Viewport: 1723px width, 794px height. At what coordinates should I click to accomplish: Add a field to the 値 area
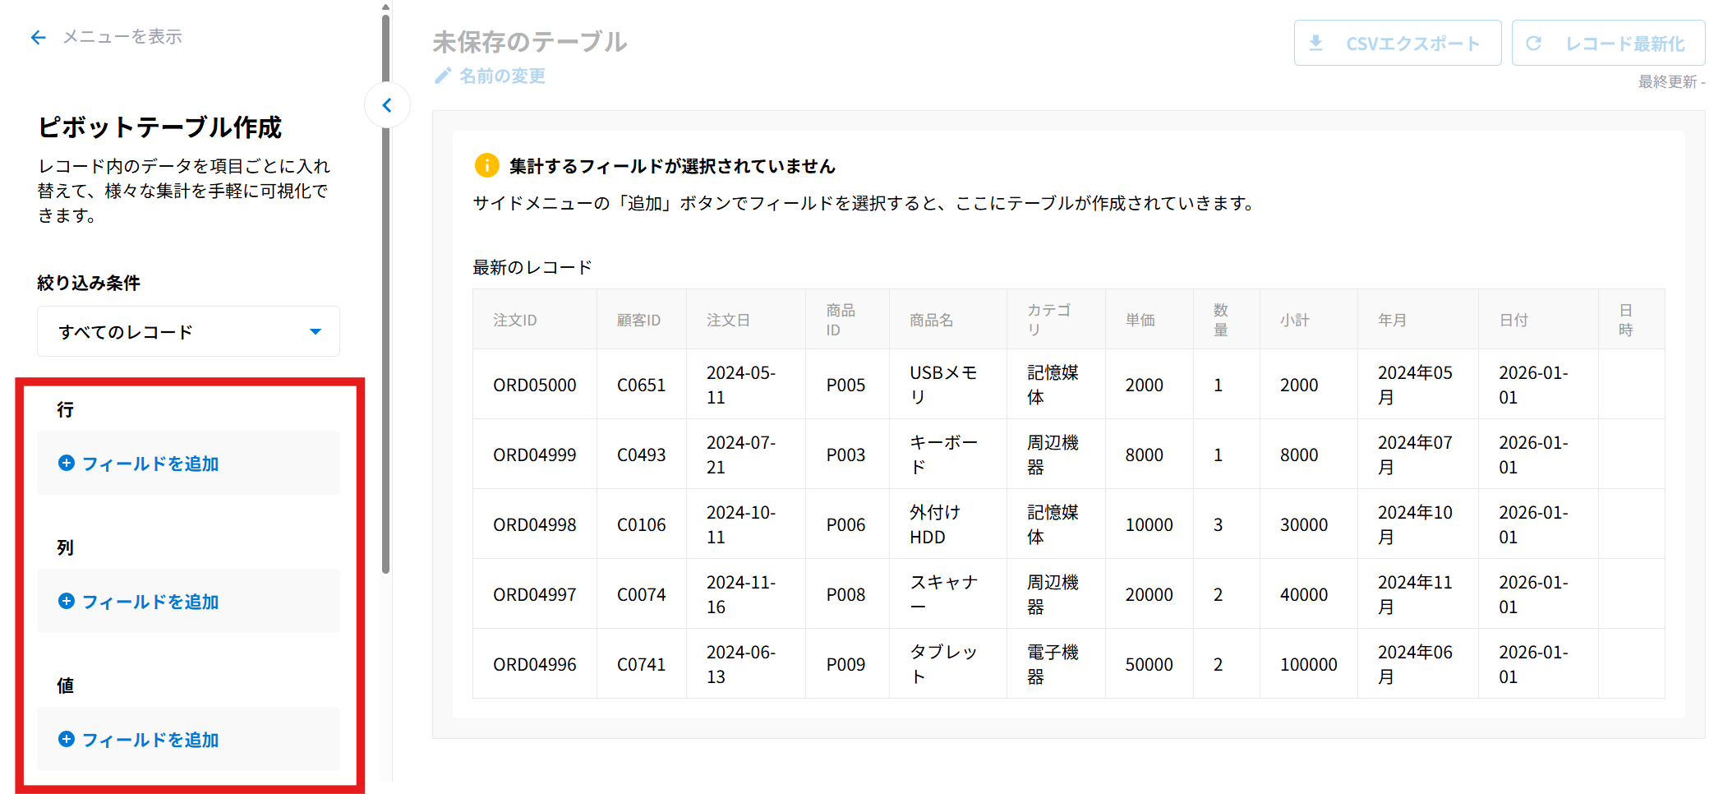150,740
